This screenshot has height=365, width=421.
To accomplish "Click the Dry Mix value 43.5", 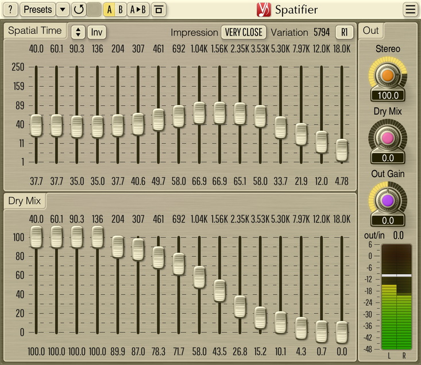I will click(219, 352).
